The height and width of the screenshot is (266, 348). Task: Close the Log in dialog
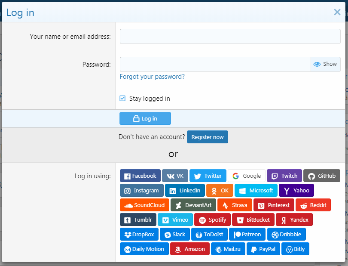[337, 12]
